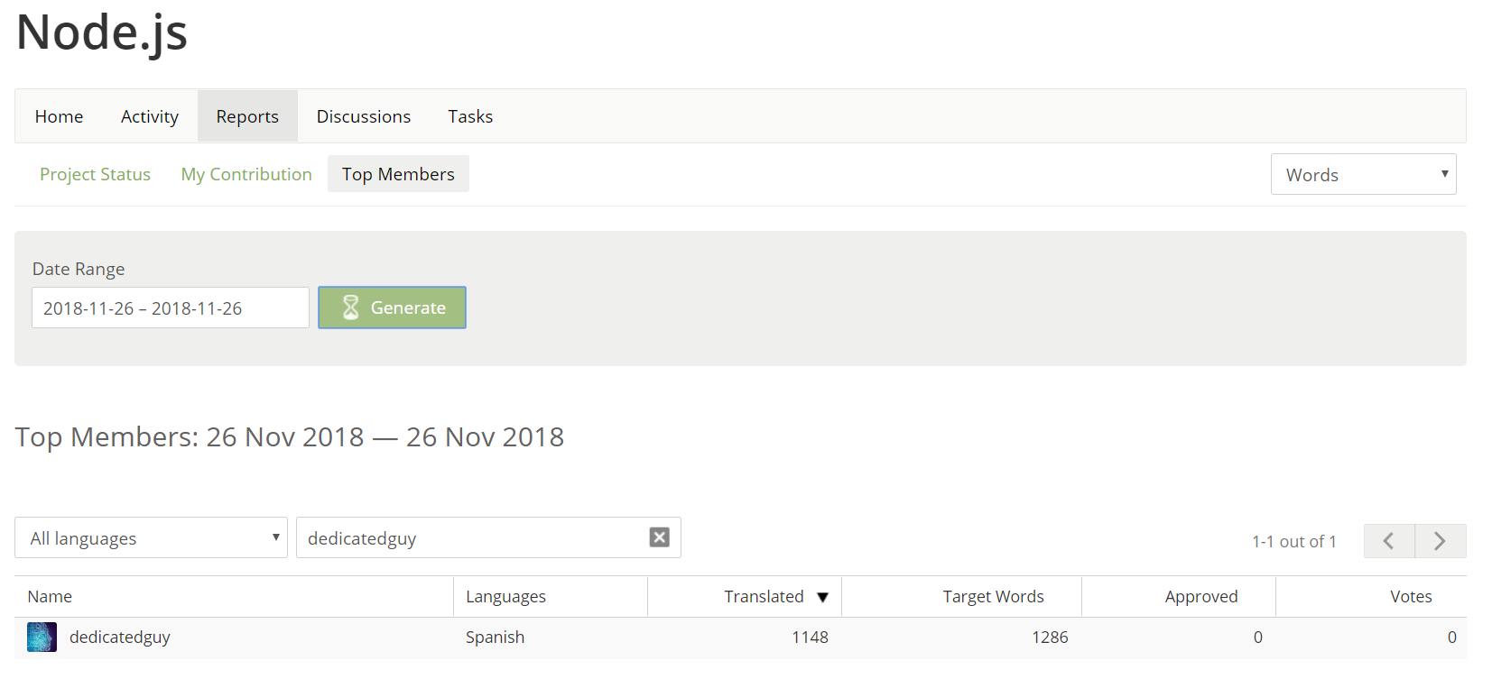Image resolution: width=1492 pixels, height=679 pixels.
Task: Clear the dedicatedguy search field
Action: [x=660, y=537]
